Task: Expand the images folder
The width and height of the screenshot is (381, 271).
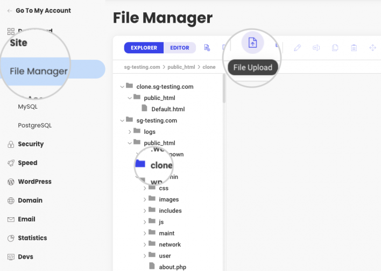Action: (145, 199)
